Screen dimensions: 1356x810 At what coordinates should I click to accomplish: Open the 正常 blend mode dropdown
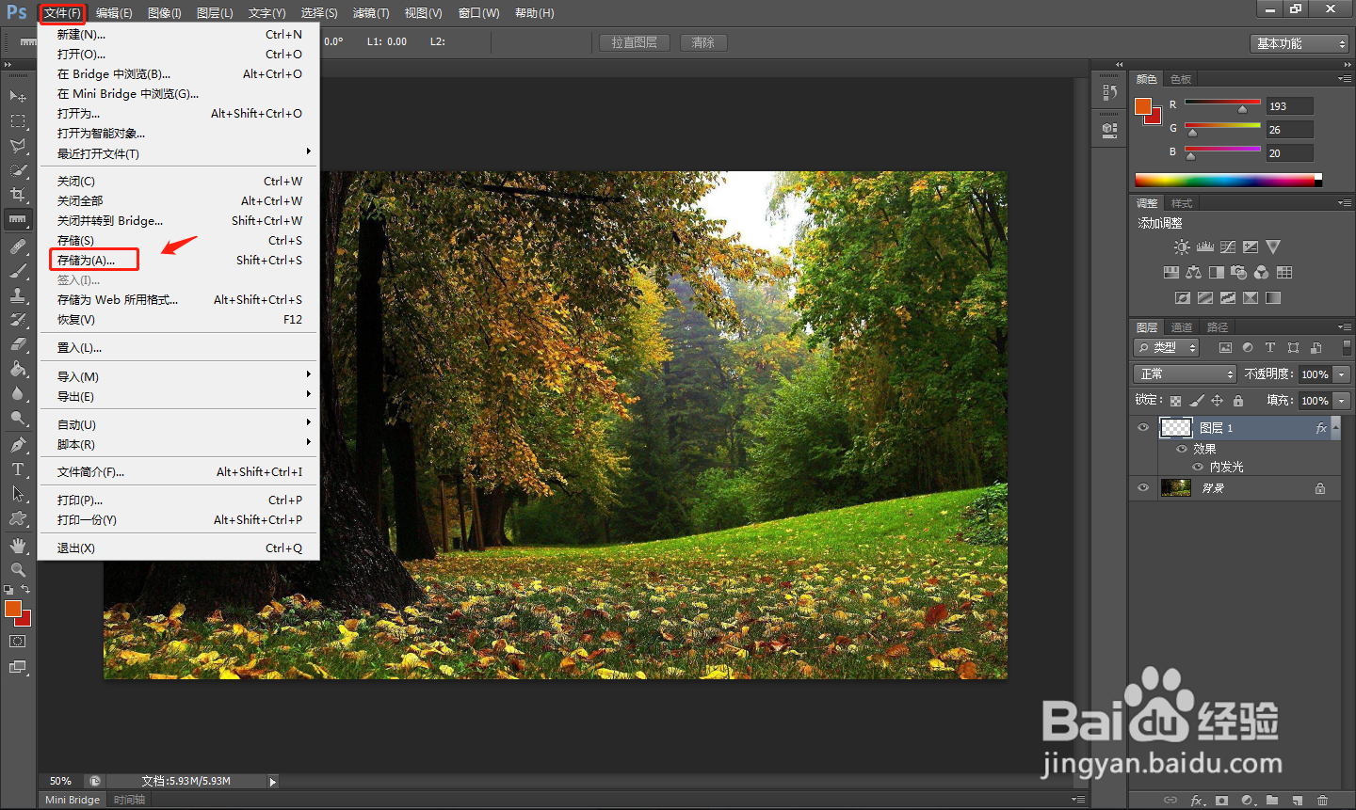1185,374
